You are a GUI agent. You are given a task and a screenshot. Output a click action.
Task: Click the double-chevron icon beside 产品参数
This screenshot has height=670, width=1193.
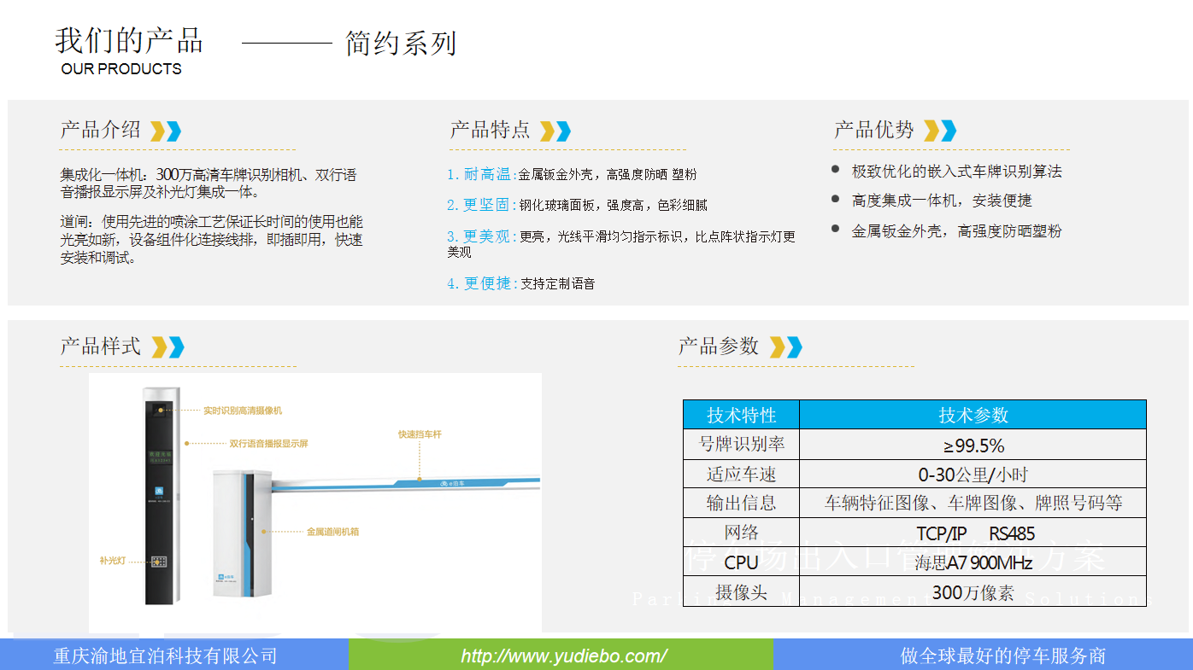[x=786, y=347]
